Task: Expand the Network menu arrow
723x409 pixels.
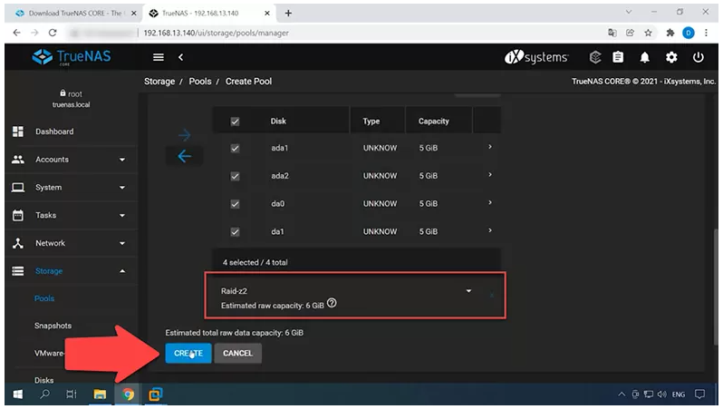Action: pyautogui.click(x=122, y=244)
